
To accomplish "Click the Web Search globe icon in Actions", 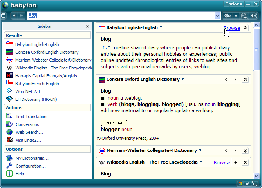I will point(9,132).
